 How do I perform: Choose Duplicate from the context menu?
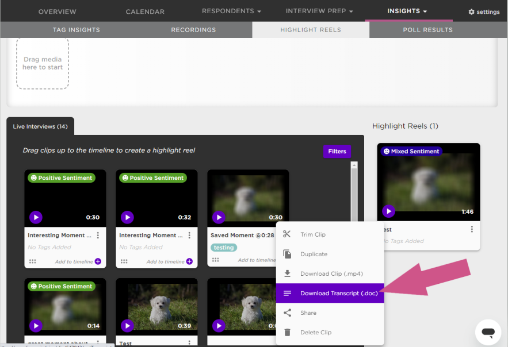tap(330, 254)
